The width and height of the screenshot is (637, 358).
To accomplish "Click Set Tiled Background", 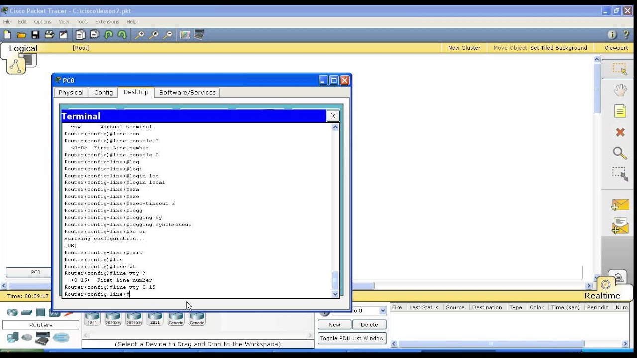I will click(558, 48).
